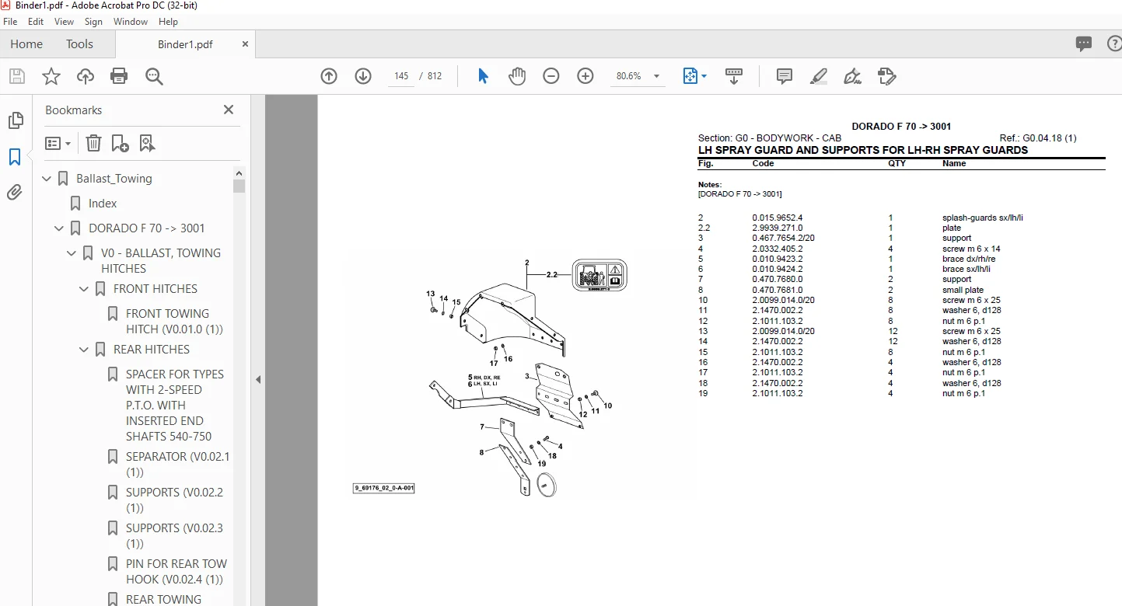Add a new bookmark icon
The image size is (1122, 606).
click(121, 143)
